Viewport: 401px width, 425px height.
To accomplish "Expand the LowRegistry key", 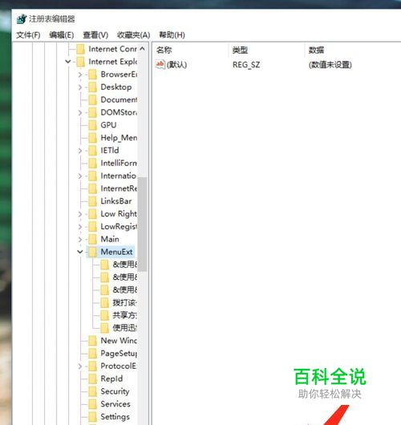I will coord(80,227).
